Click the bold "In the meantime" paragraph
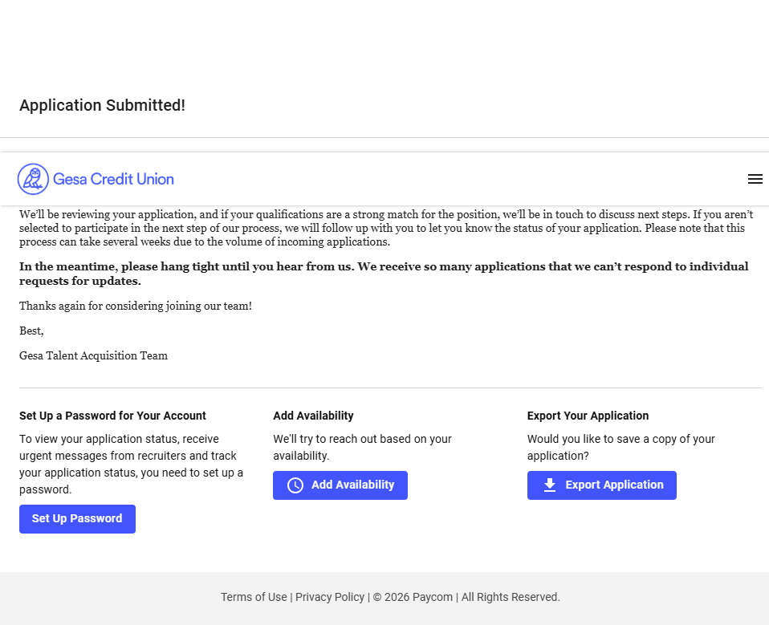Viewport: 769px width, 625px height. point(384,274)
